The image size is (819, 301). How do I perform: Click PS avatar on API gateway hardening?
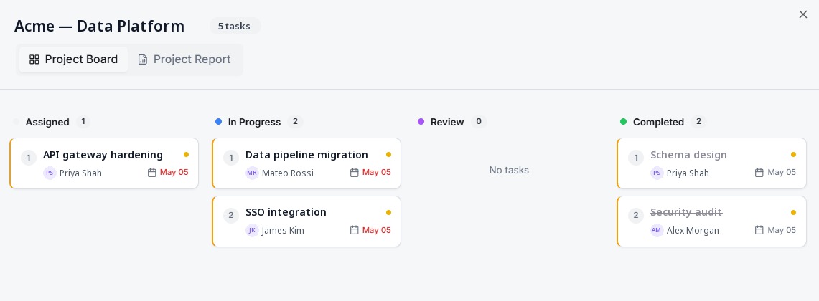[50, 173]
